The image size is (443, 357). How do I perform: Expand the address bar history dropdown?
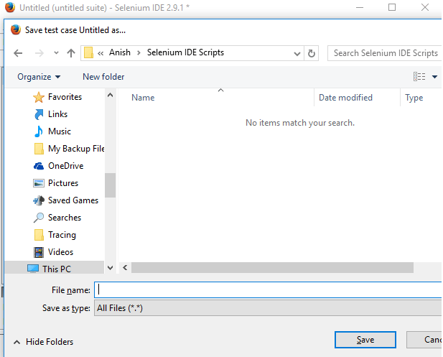[x=297, y=53]
